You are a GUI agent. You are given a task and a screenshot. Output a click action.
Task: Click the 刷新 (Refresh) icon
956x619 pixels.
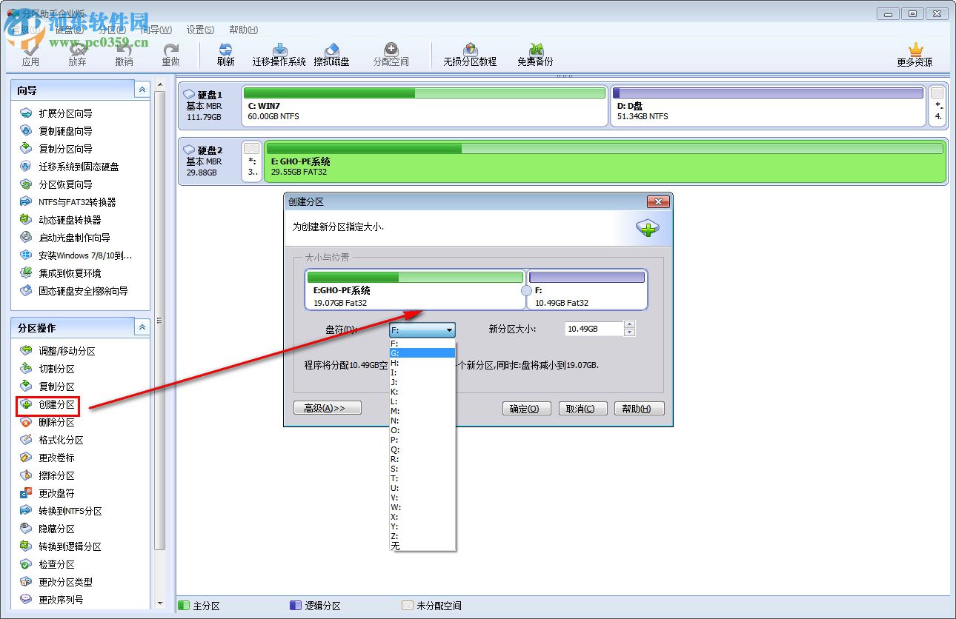[x=225, y=53]
